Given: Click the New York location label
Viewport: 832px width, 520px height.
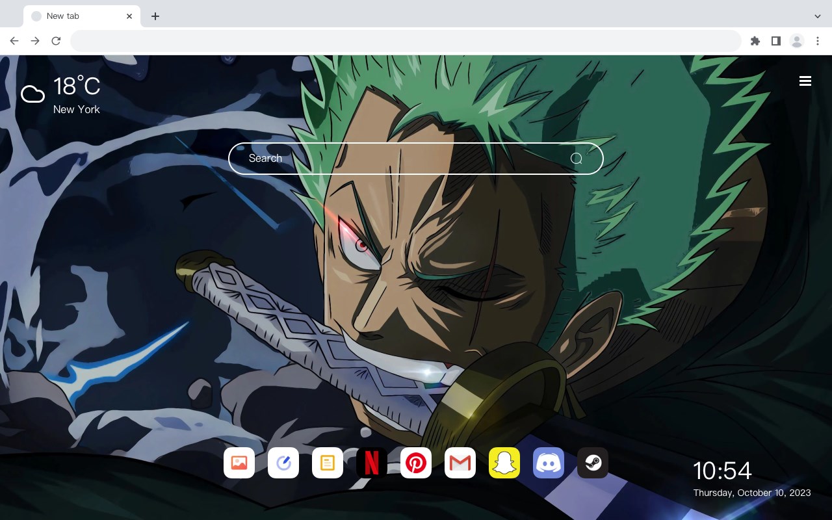Looking at the screenshot, I should [x=77, y=109].
